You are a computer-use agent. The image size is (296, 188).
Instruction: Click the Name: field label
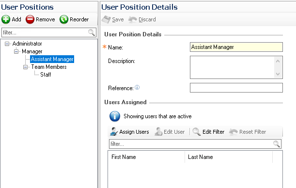coord(115,47)
